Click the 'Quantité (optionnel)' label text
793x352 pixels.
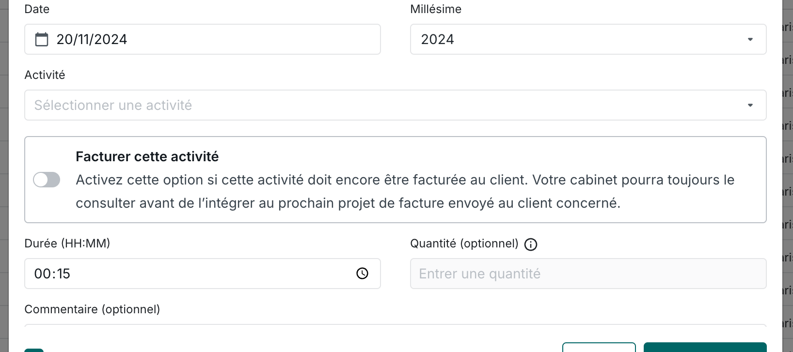coord(464,243)
